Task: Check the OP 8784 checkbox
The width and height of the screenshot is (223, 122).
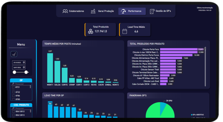Action: click(x=13, y=96)
